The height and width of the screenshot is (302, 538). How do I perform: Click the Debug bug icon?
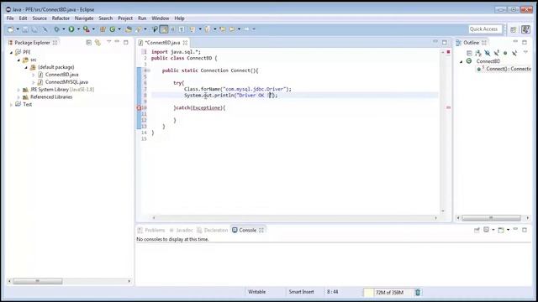[56, 29]
